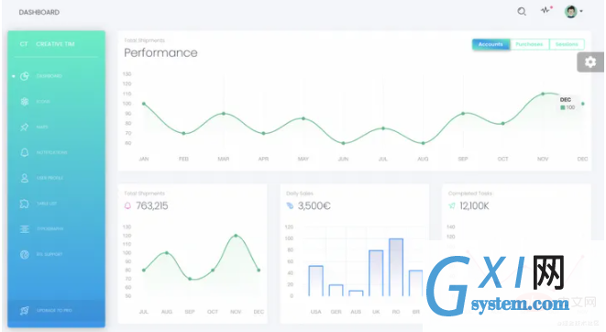
Task: Open the Icons sidebar label
Action: (43, 101)
